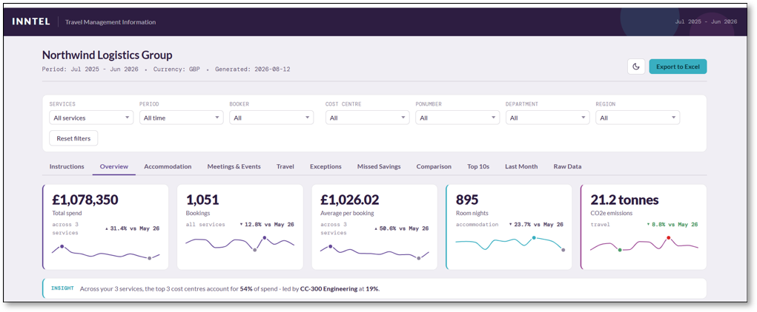Viewport: 757px width, 312px height.
Task: Open the PONumber filter dropdown
Action: (457, 118)
